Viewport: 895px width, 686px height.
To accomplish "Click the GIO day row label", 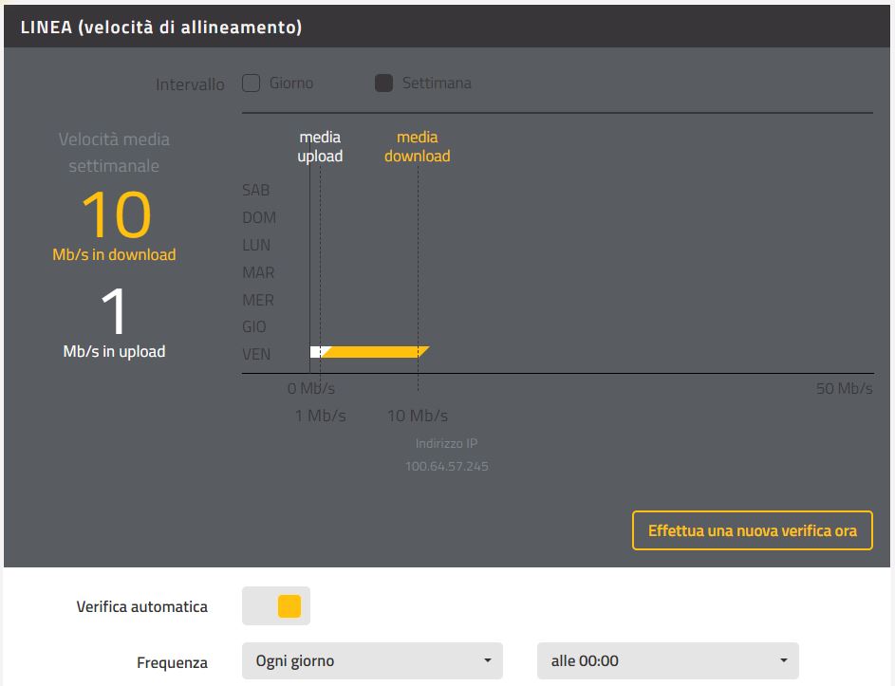I will point(254,326).
